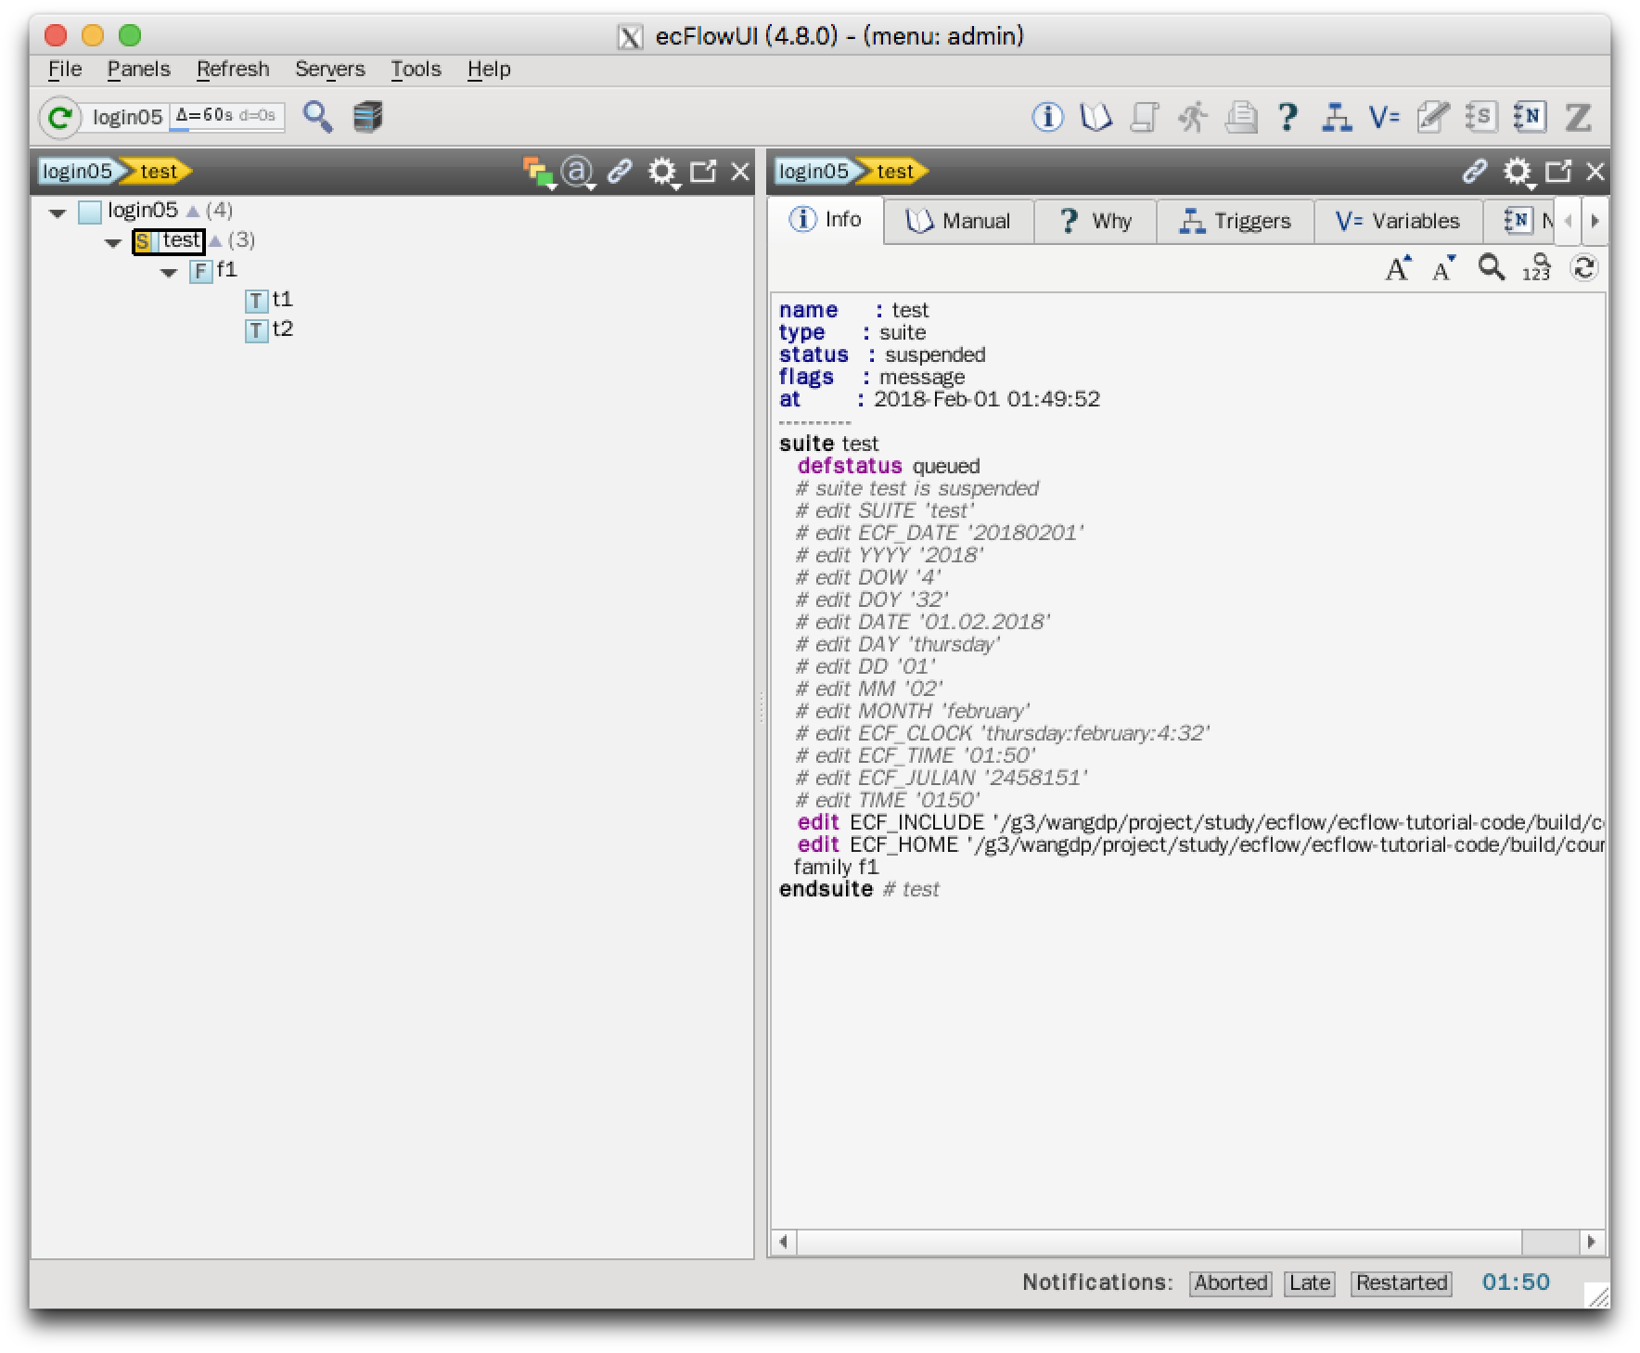Viewport: 1640px width, 1353px height.
Task: Click horizontal scrollbar left arrow in Info view
Action: pos(784,1242)
